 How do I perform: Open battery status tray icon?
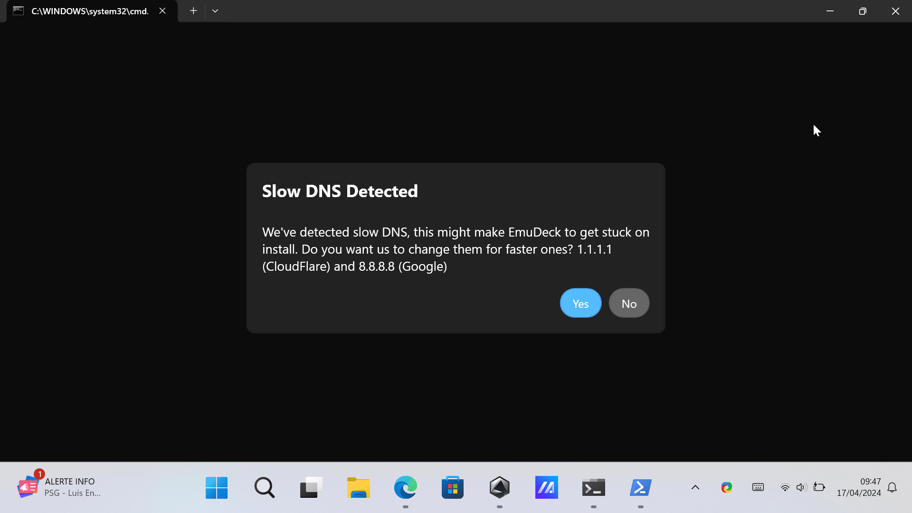coord(819,487)
